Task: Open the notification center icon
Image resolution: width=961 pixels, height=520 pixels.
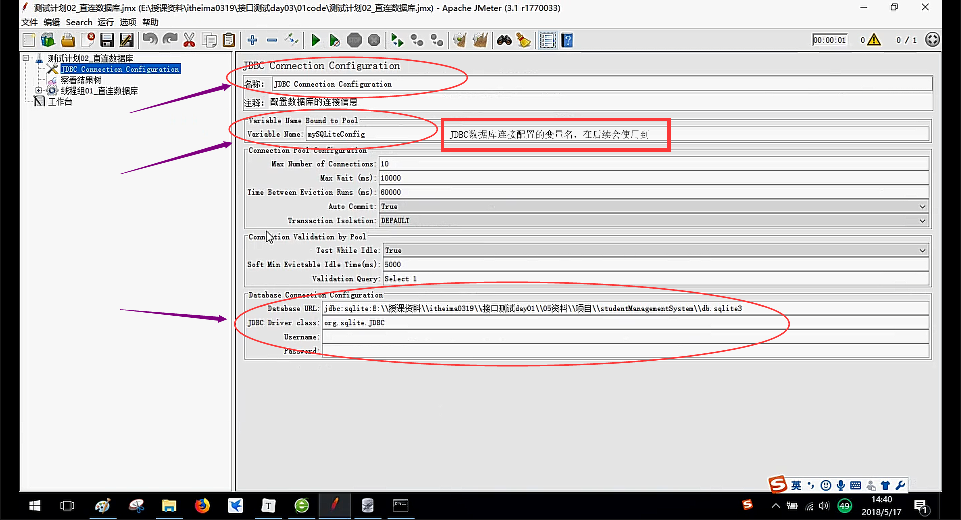Action: pos(921,507)
